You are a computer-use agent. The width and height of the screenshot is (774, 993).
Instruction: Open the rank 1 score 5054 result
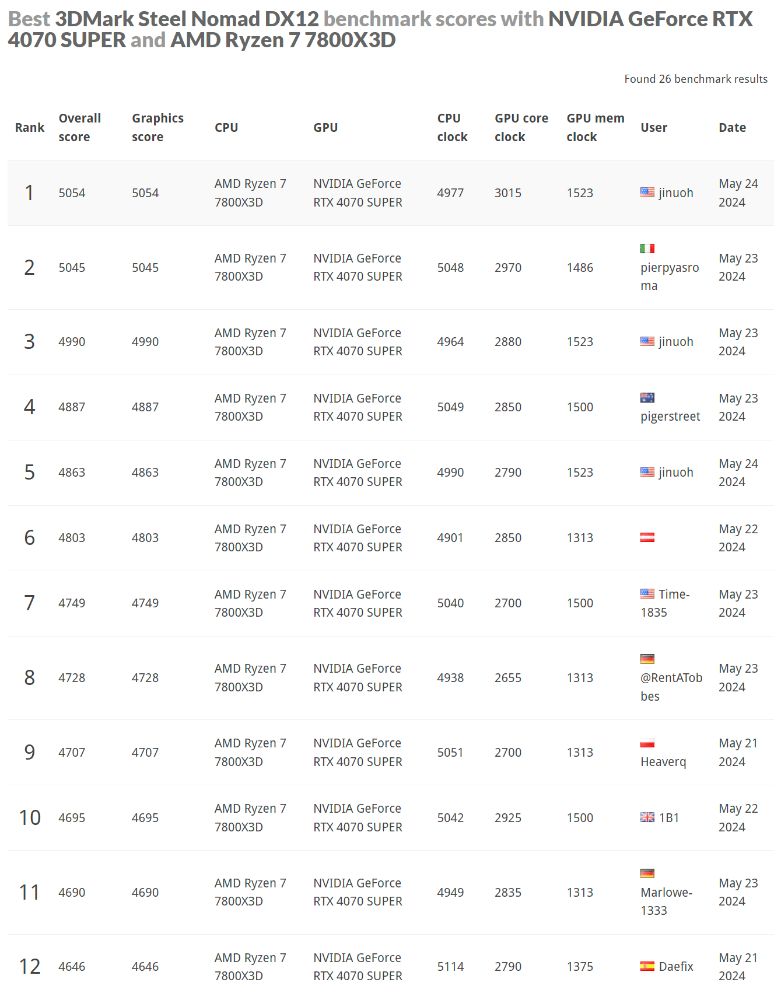[x=72, y=193]
